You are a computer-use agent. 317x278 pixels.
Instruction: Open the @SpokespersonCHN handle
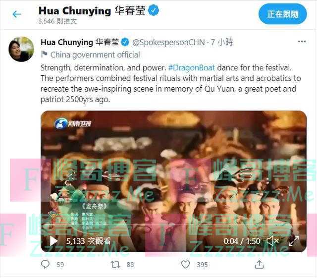click(168, 43)
